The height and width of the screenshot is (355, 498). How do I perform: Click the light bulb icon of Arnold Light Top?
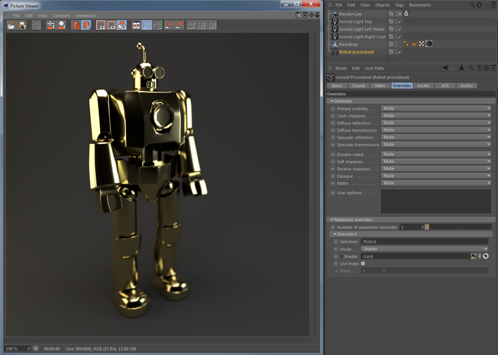coord(335,21)
